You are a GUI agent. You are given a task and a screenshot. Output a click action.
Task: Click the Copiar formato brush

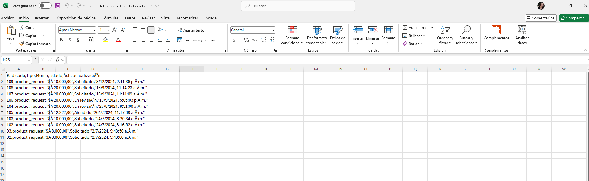[x=35, y=44]
